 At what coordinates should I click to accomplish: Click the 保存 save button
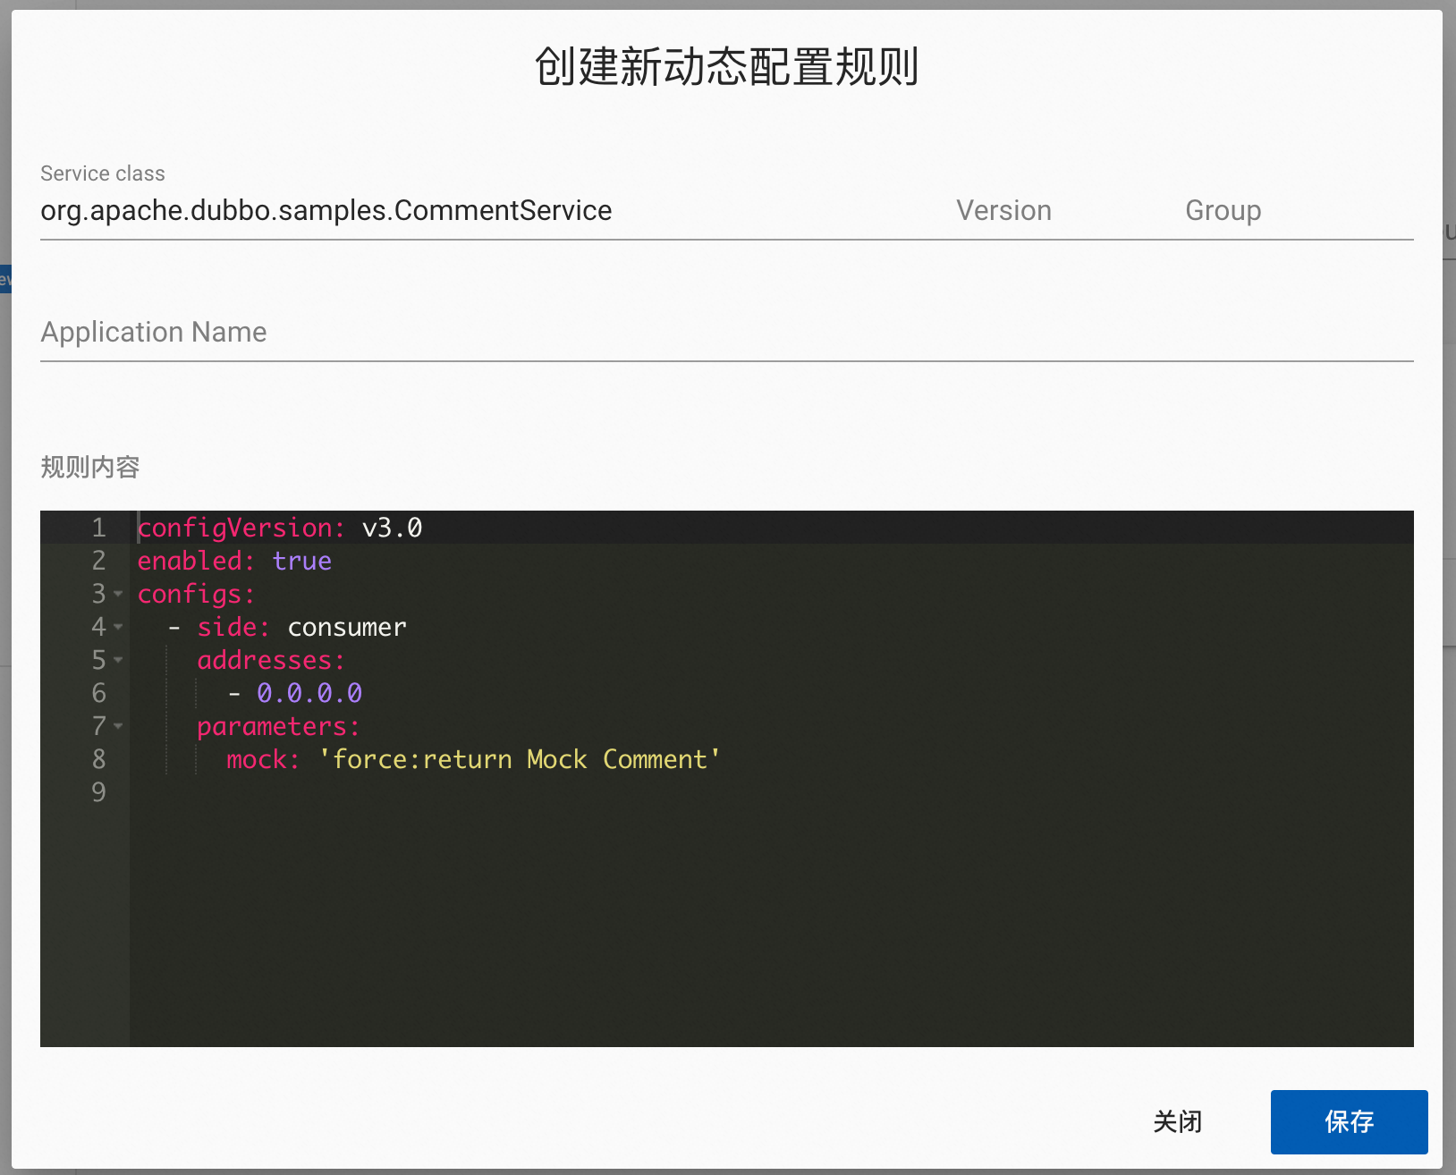pos(1349,1121)
